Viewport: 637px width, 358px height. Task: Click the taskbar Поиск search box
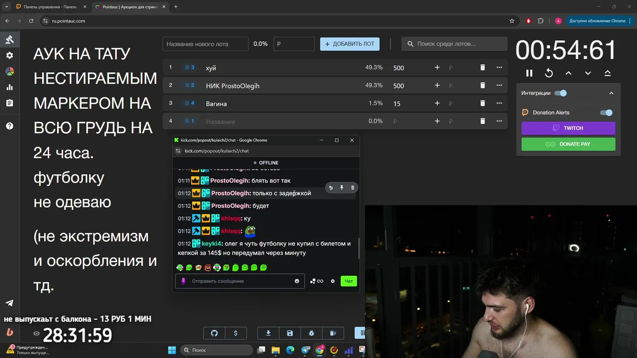[x=216, y=350]
